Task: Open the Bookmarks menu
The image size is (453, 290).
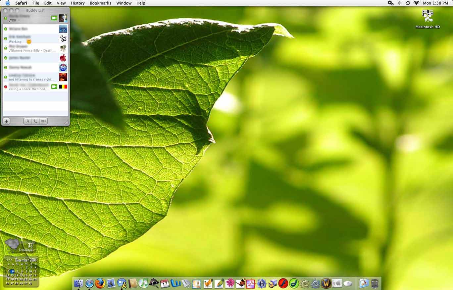Action: click(101, 3)
